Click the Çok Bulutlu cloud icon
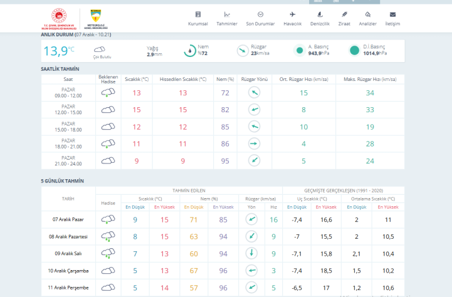This screenshot has width=452, height=297. pyautogui.click(x=99, y=50)
